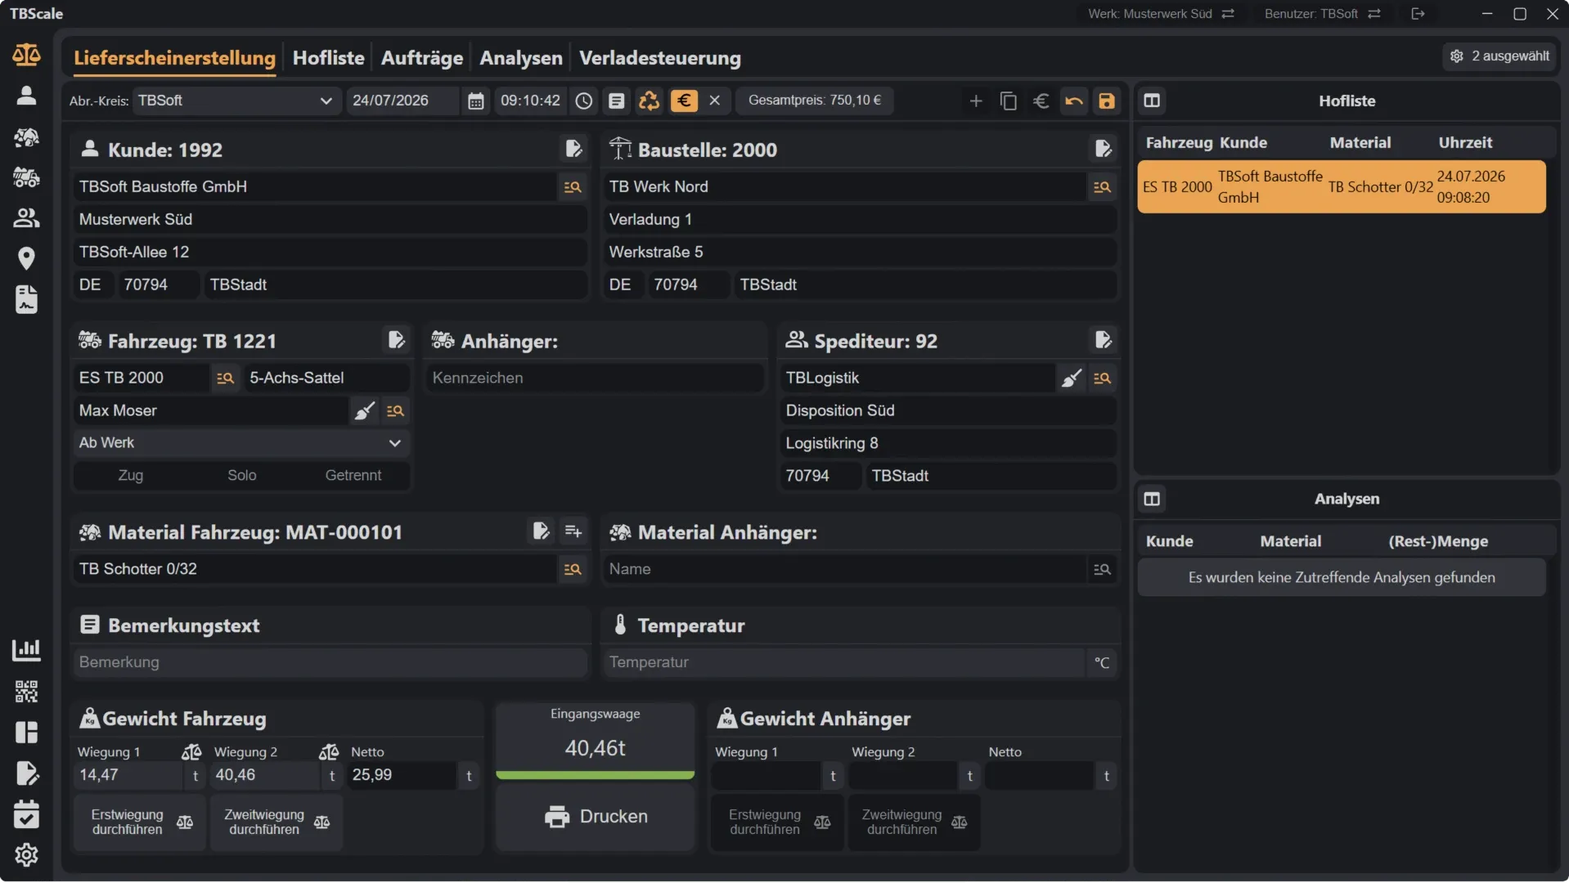Screen dimensions: 1569x883
Task: Edit Kunde 1992 with edit icon
Action: [573, 149]
